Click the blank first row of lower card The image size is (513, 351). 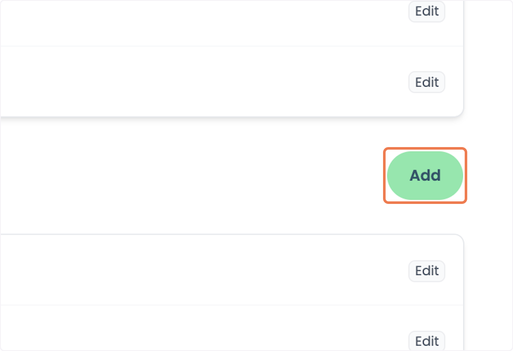click(x=232, y=270)
